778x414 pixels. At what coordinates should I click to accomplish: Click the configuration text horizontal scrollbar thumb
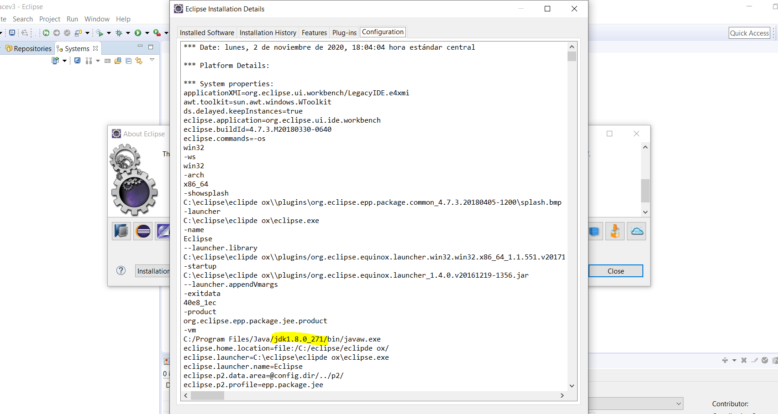coord(207,395)
